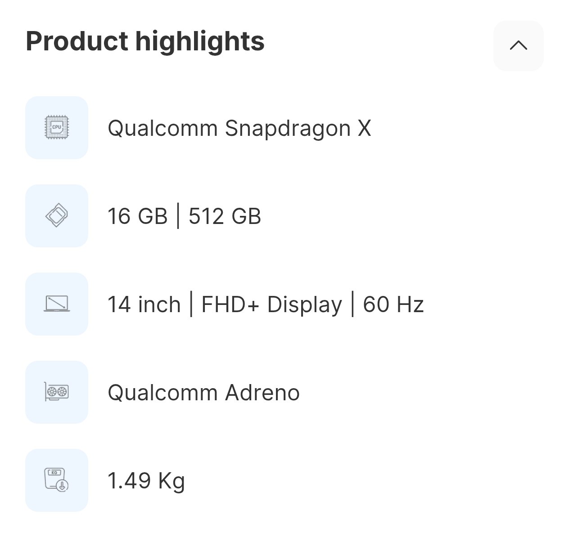The image size is (569, 537).
Task: Click the '1.49 Kg' weight text
Action: [146, 481]
